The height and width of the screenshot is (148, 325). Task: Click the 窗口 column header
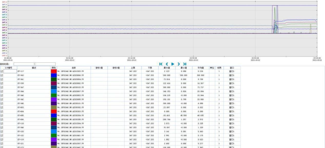(x=232, y=68)
